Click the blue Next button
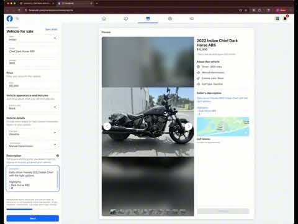The height and width of the screenshot is (224, 298). [x=33, y=218]
